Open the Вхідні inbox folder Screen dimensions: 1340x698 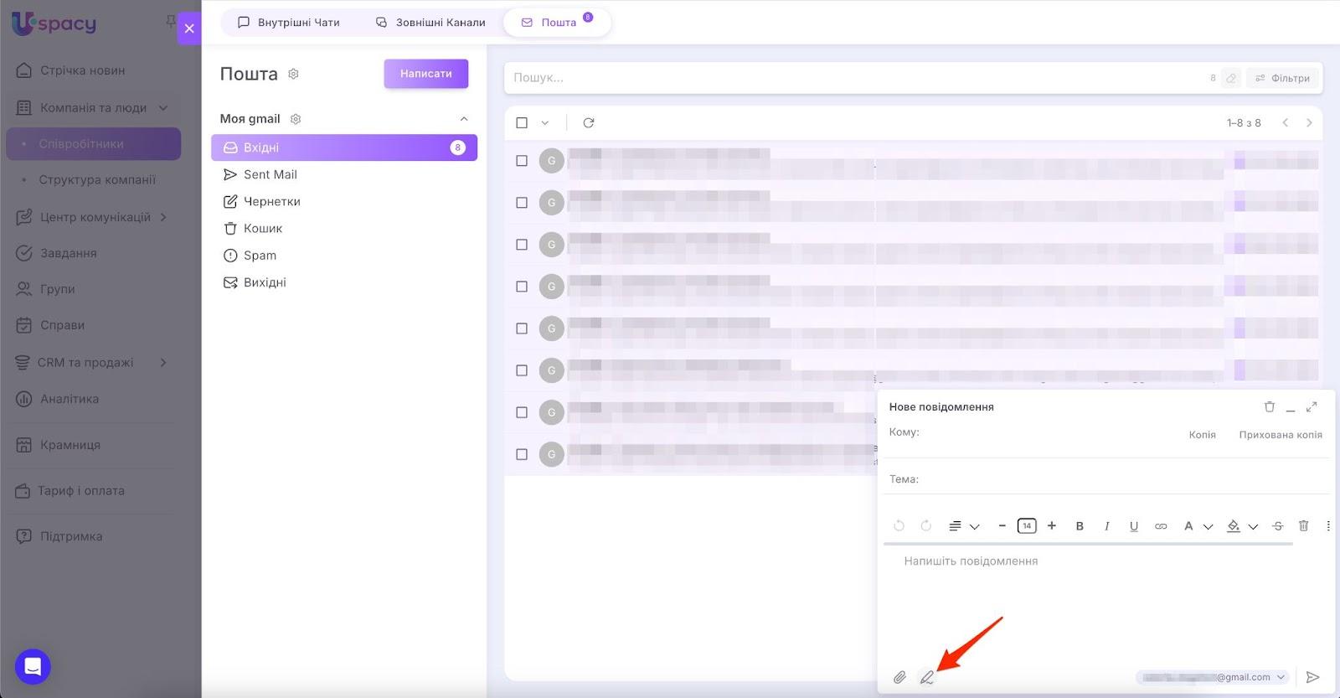344,147
